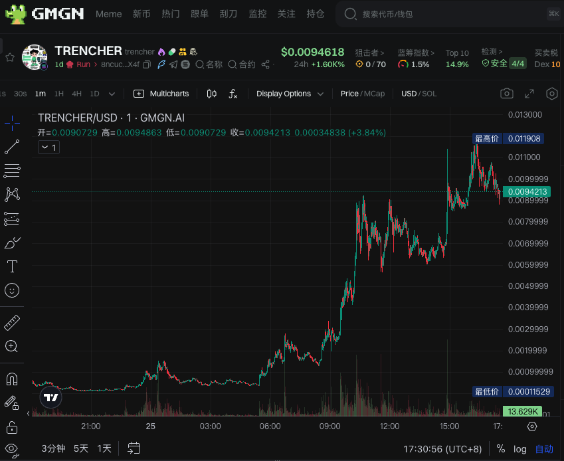Search by 合约 (contract)
This screenshot has height=461, width=564.
click(x=242, y=64)
